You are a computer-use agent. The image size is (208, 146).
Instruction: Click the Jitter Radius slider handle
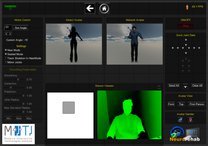23,104
